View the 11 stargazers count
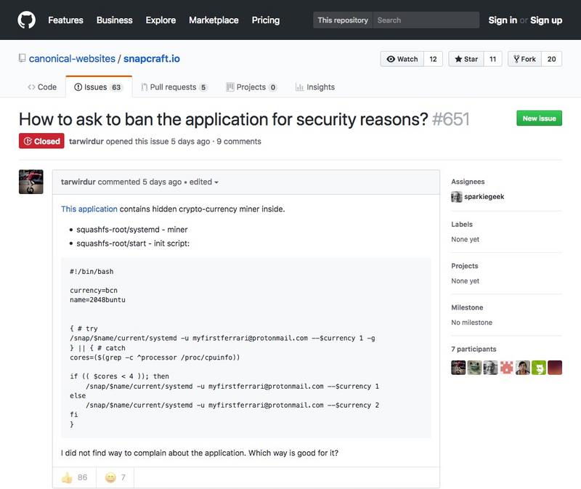 (493, 59)
